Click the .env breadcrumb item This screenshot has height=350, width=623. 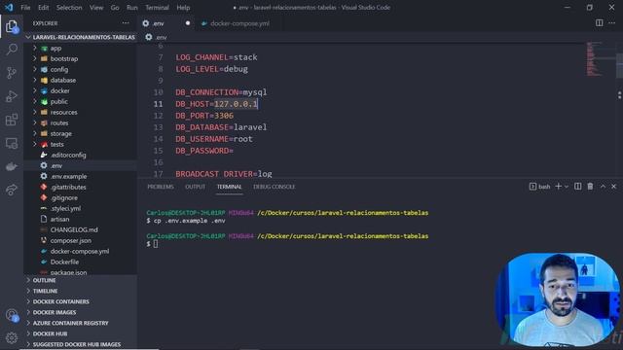point(157,37)
